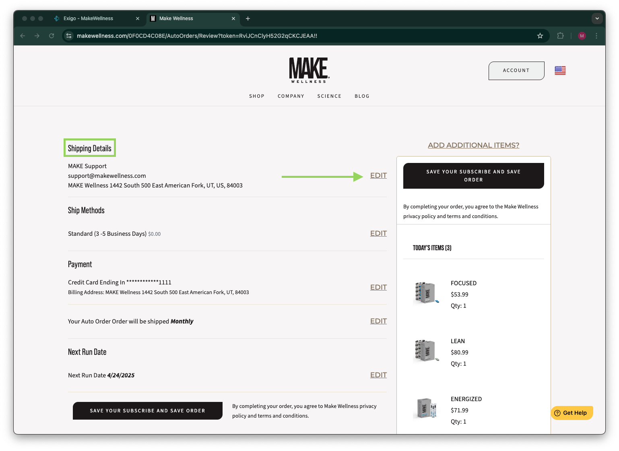Click the support@makewellness.com email text
The height and width of the screenshot is (451, 619).
pos(107,176)
